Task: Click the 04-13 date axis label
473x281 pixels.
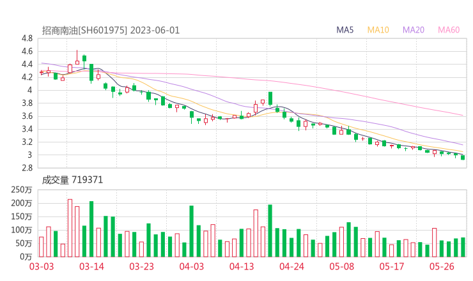Action: coord(242,266)
